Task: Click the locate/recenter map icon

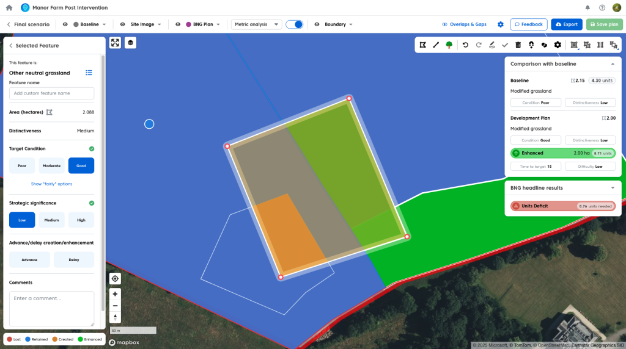Action: [115, 279]
